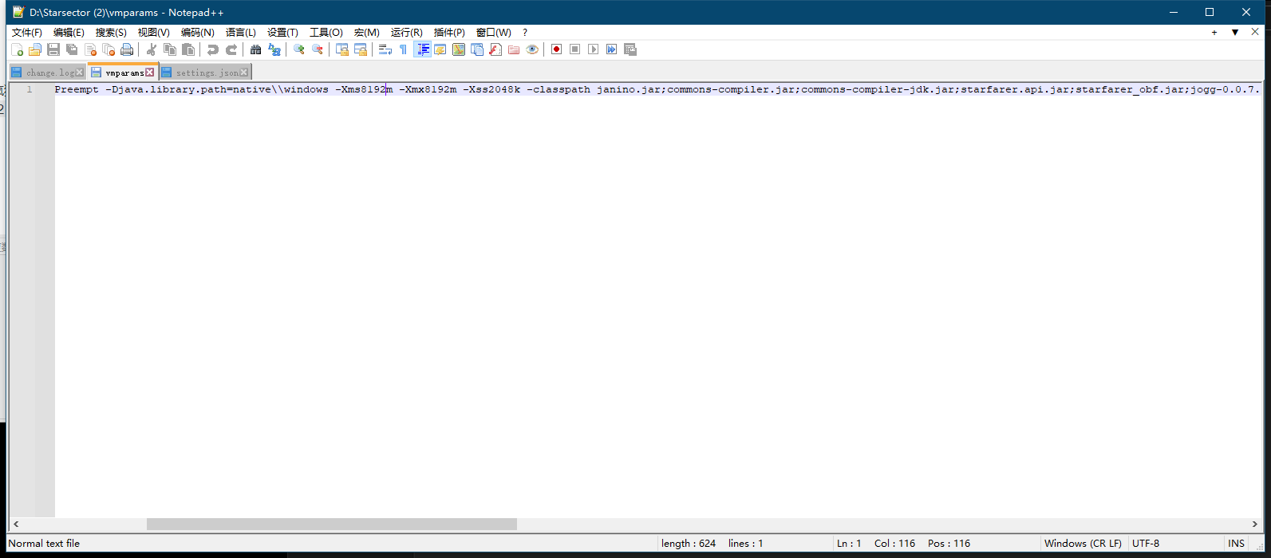This screenshot has height=558, width=1271.
Task: Click the Print icon in the toolbar
Action: click(x=127, y=49)
